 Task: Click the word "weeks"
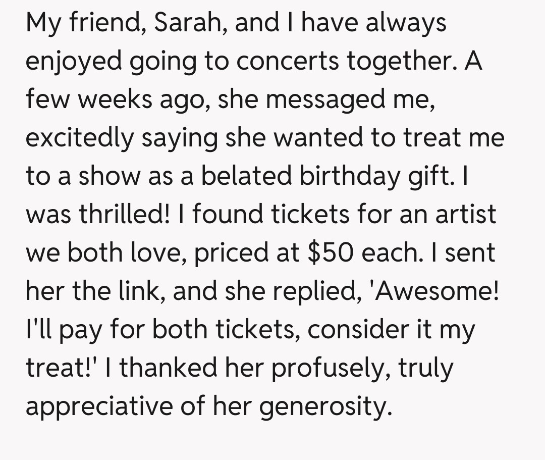[109, 100]
